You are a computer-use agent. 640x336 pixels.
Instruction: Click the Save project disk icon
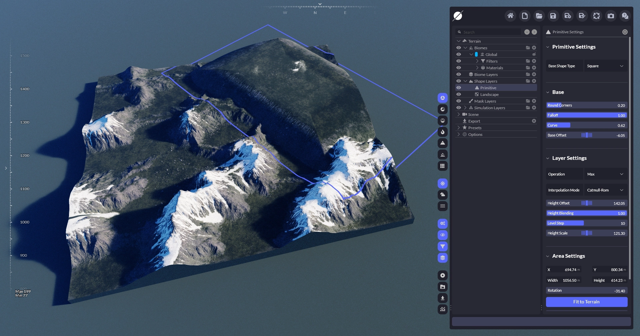pos(553,16)
